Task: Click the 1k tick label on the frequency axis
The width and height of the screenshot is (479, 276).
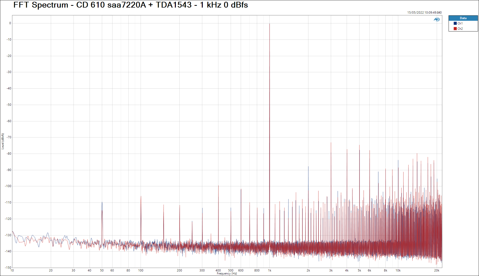Action: pos(269,270)
